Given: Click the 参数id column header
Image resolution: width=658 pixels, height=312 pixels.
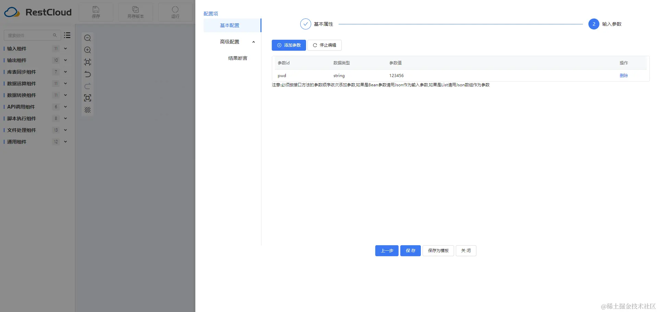Looking at the screenshot, I should click(283, 63).
